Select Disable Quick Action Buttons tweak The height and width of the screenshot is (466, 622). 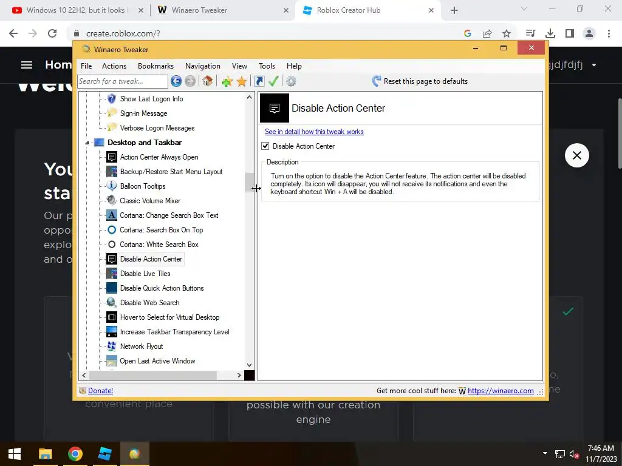162,288
